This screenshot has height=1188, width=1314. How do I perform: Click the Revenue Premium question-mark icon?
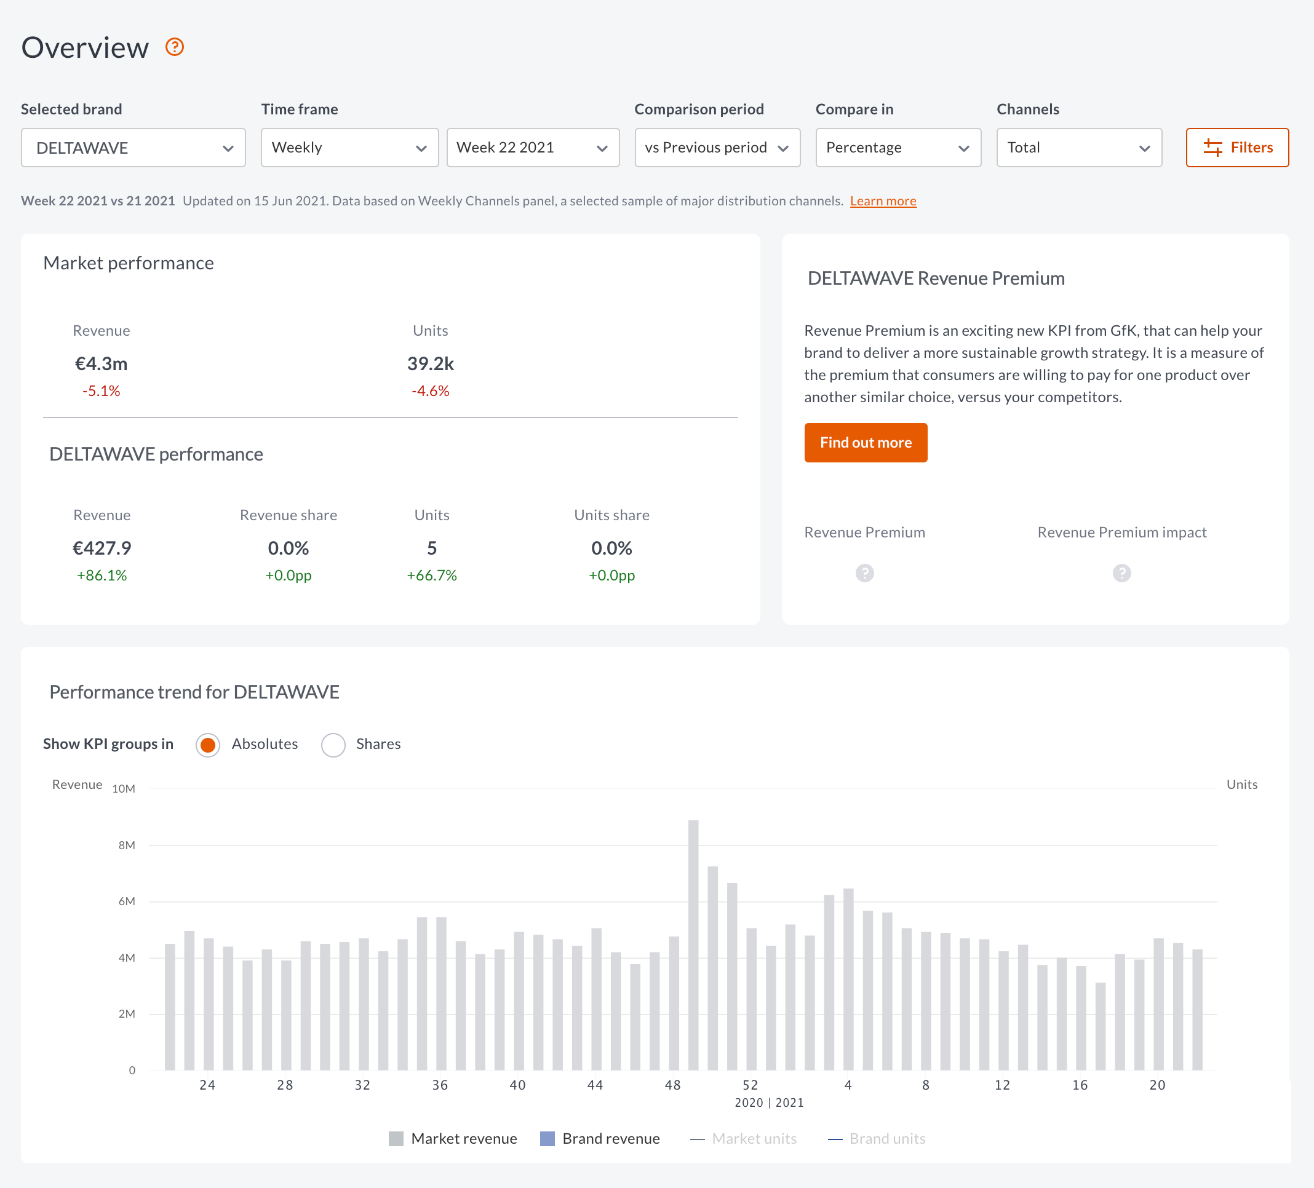(864, 573)
